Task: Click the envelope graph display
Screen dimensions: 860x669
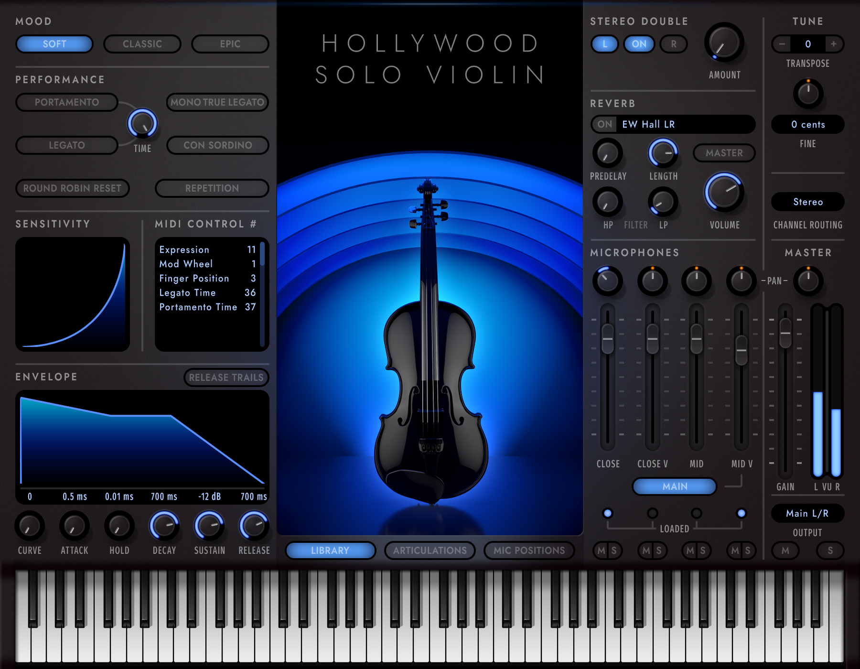Action: click(x=142, y=440)
